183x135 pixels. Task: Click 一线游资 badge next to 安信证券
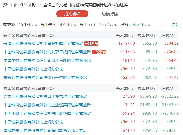coord(92,44)
